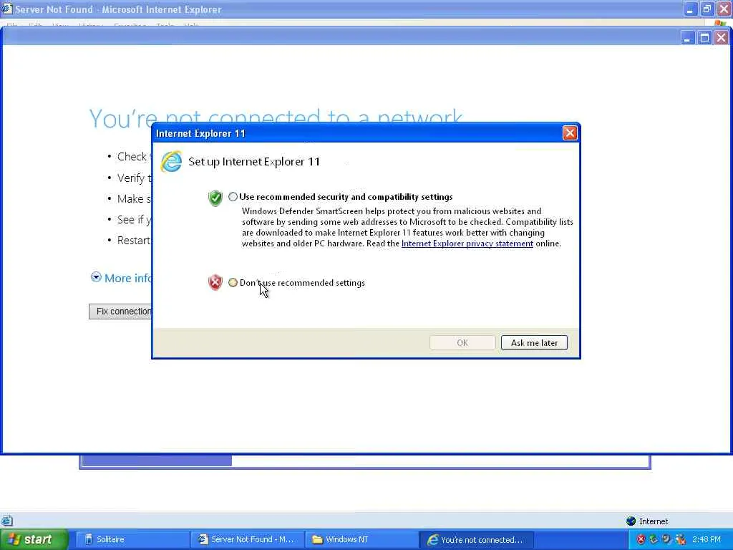Click the greyed-out OK button in dialog

(462, 343)
